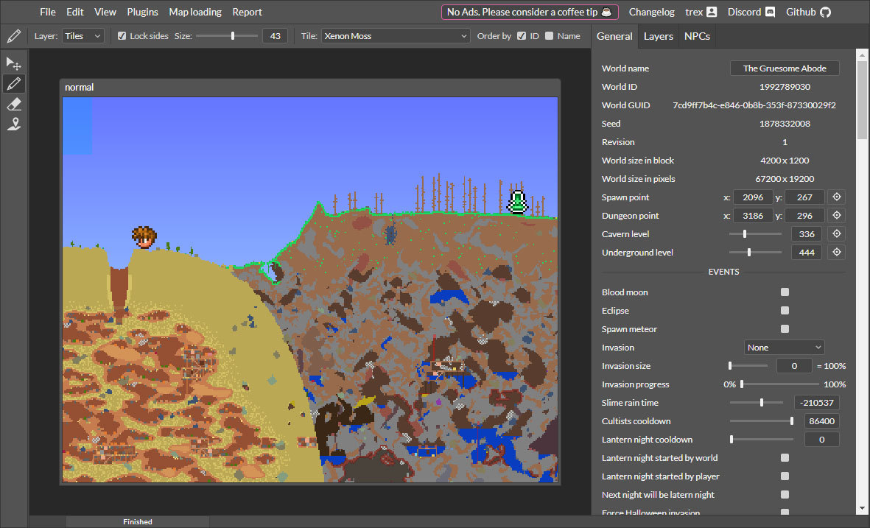Click the World name input field
This screenshot has height=528, width=870.
(x=784, y=68)
